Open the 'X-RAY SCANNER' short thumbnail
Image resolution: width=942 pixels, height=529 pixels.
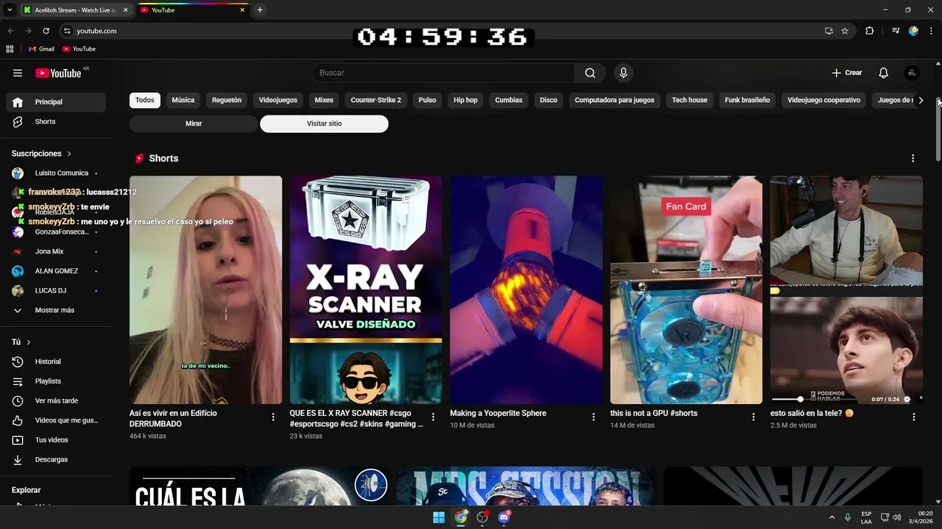coord(366,289)
